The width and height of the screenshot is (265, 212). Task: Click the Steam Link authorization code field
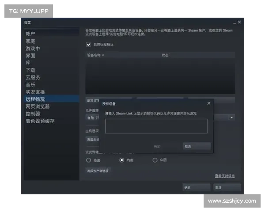[x=156, y=126]
